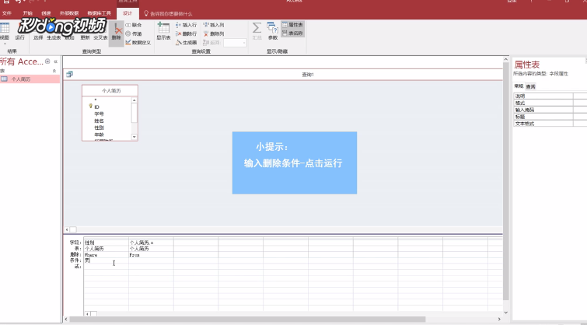Screen dimensions: 587x325
Task: Open the 参数 parameters dialog
Action: pos(273,31)
